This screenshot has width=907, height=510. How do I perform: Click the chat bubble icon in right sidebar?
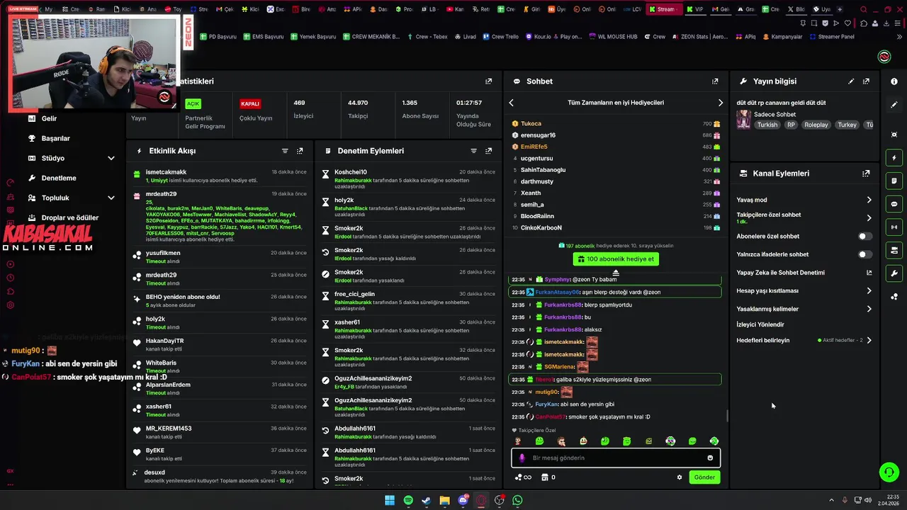[x=894, y=204]
